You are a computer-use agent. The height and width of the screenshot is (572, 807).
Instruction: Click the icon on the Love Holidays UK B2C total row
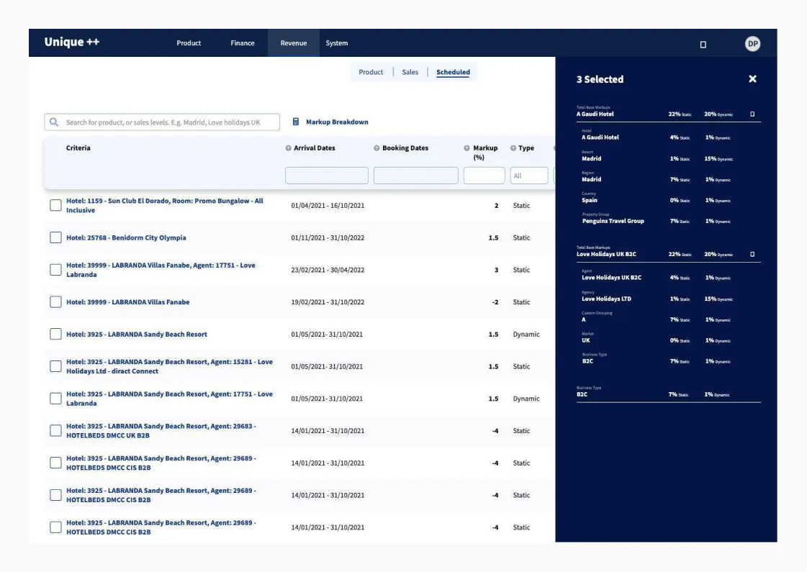click(752, 254)
